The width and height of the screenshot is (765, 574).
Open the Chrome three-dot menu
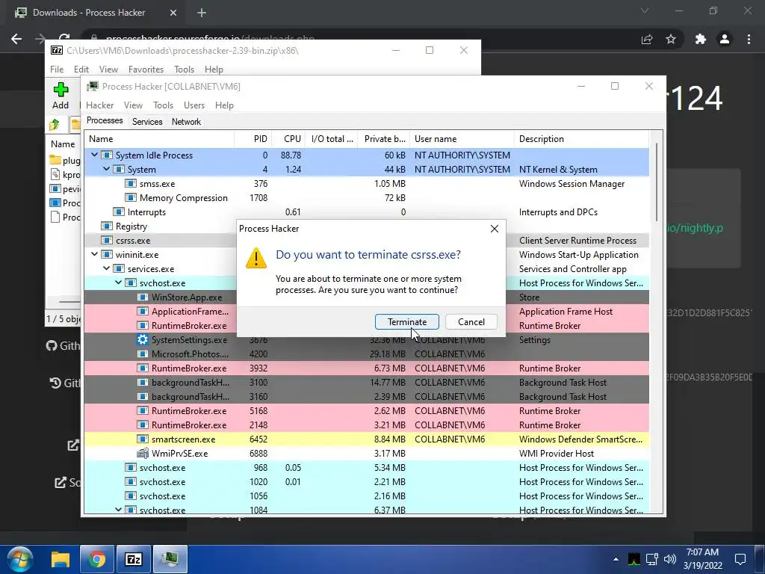(749, 39)
